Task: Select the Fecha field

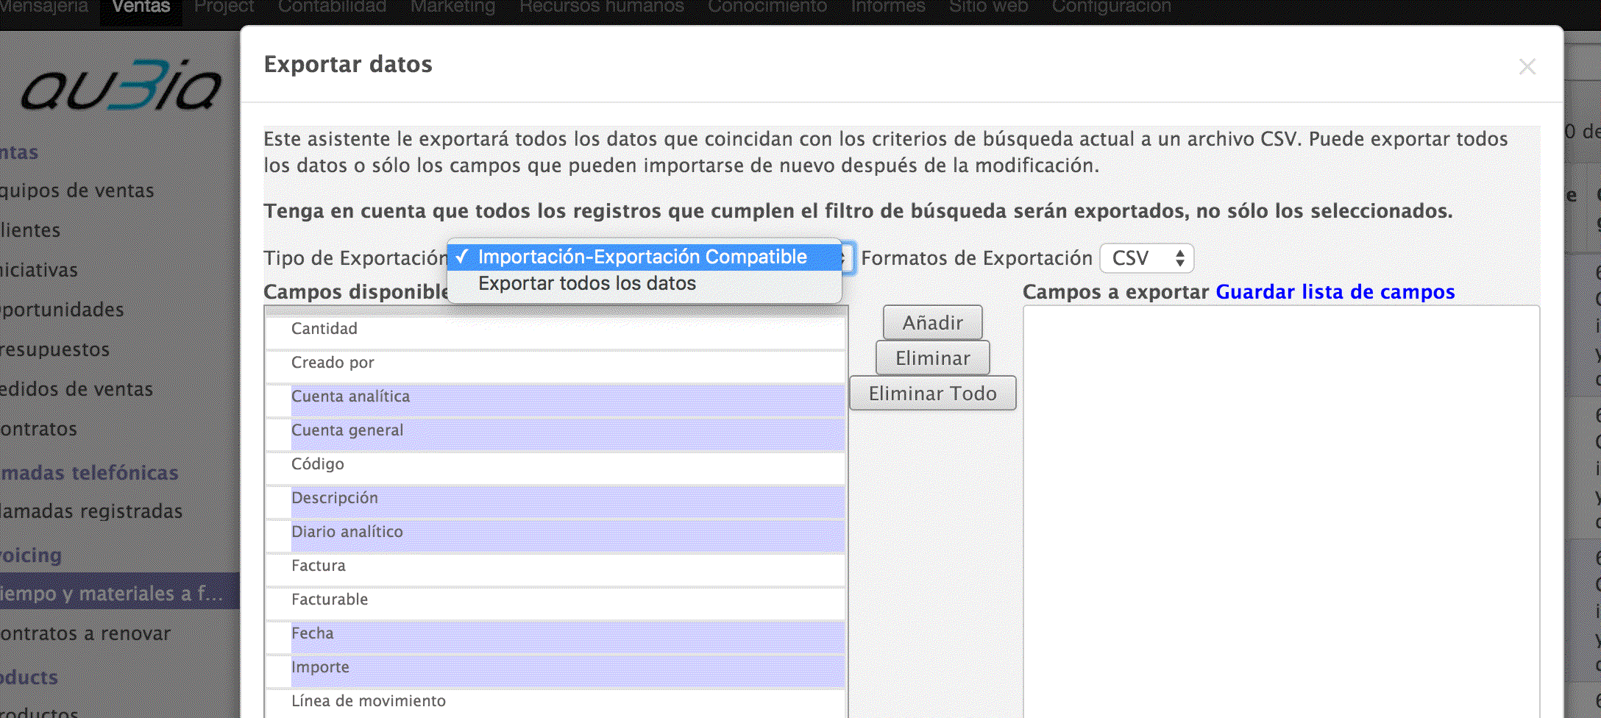Action: [x=313, y=633]
